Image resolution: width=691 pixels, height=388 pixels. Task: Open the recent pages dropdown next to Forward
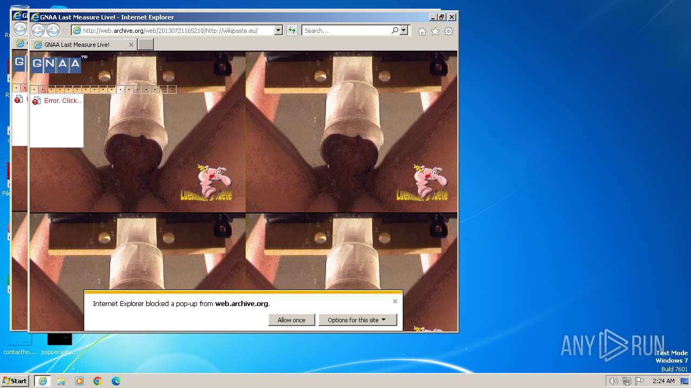tap(65, 31)
